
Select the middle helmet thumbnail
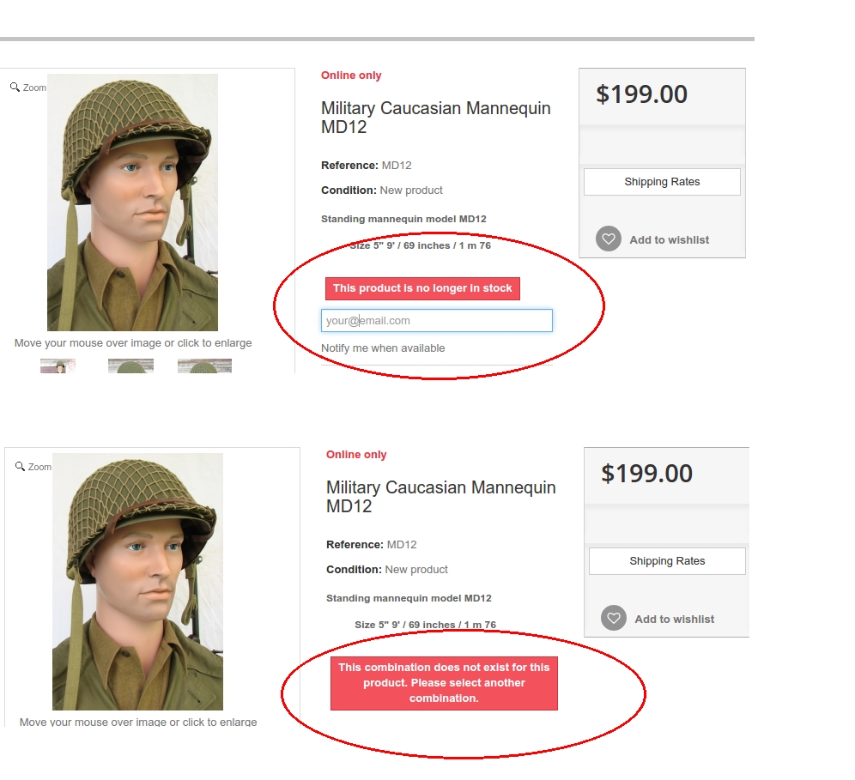point(130,366)
